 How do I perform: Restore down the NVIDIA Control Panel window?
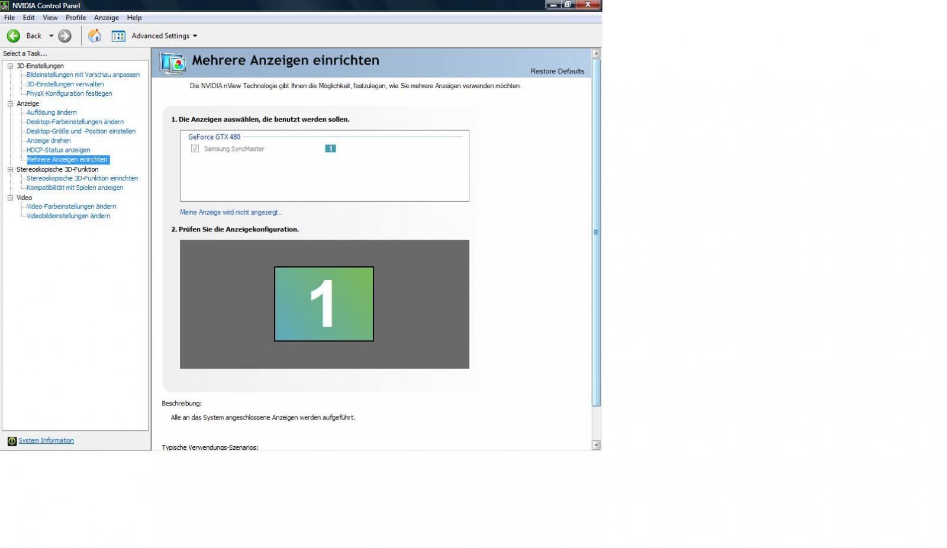pos(568,5)
